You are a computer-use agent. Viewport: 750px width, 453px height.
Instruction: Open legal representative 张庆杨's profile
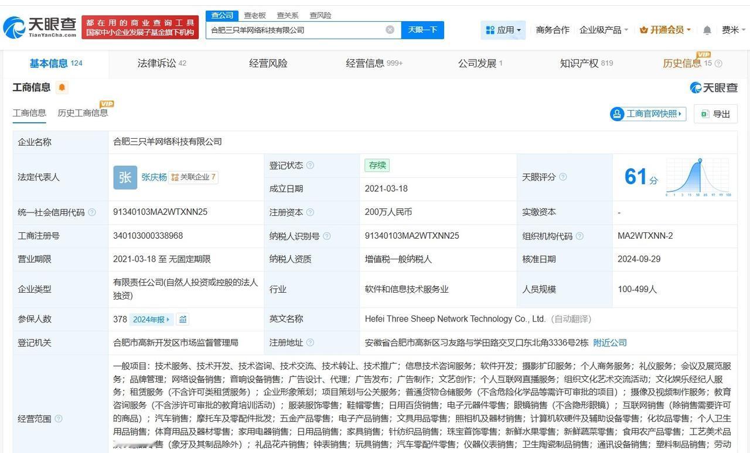pos(154,177)
